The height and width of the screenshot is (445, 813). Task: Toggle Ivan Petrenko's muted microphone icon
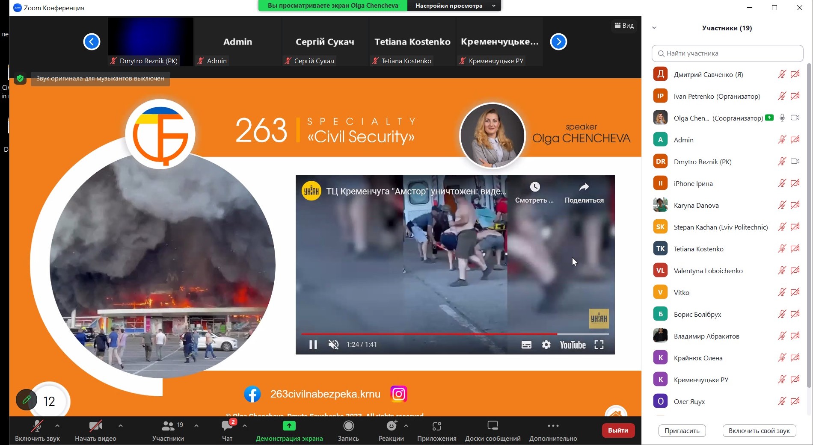pos(782,96)
